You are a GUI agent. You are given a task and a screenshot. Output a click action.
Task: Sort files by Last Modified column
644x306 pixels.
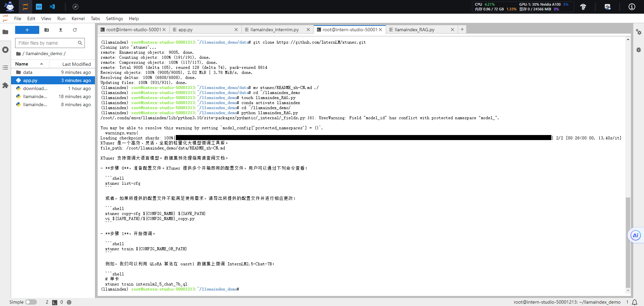point(76,64)
